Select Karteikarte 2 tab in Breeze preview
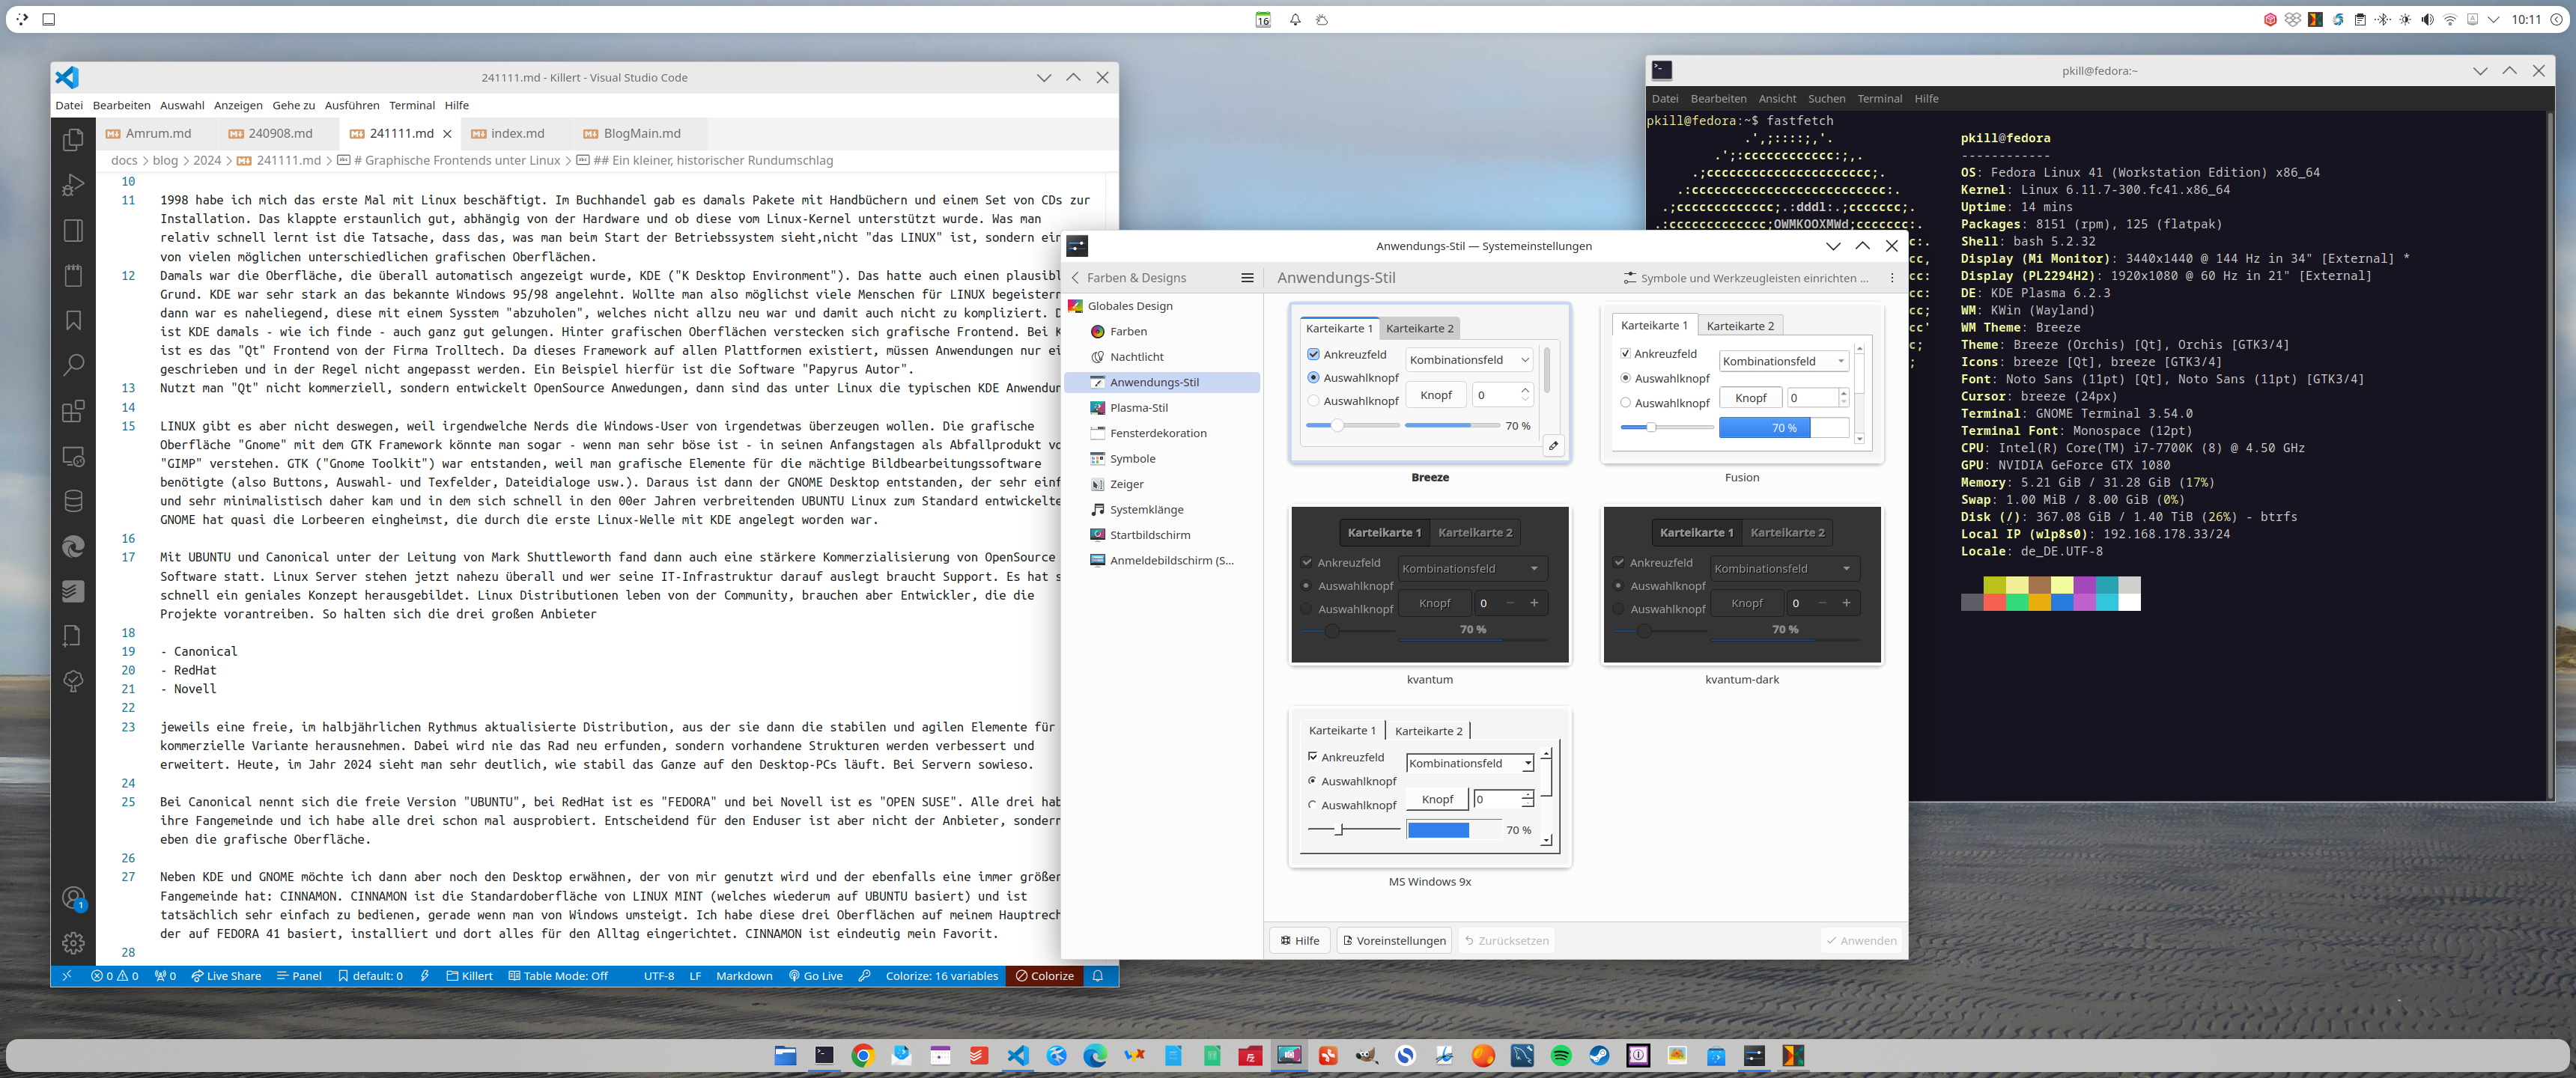Viewport: 2576px width, 1078px height. pyautogui.click(x=1419, y=328)
